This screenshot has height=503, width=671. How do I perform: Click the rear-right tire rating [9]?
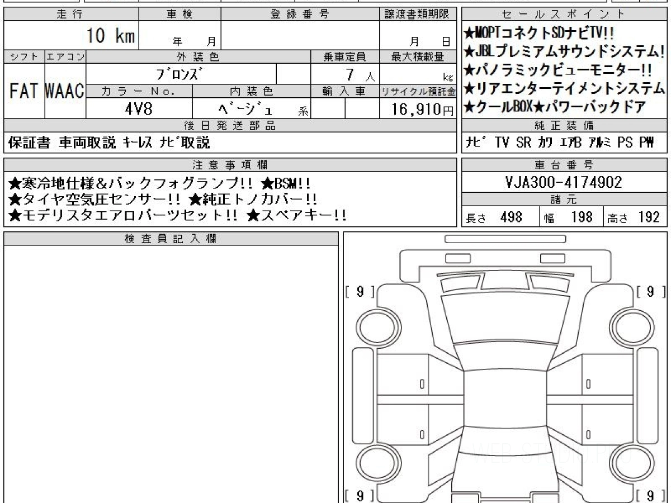click(651, 495)
